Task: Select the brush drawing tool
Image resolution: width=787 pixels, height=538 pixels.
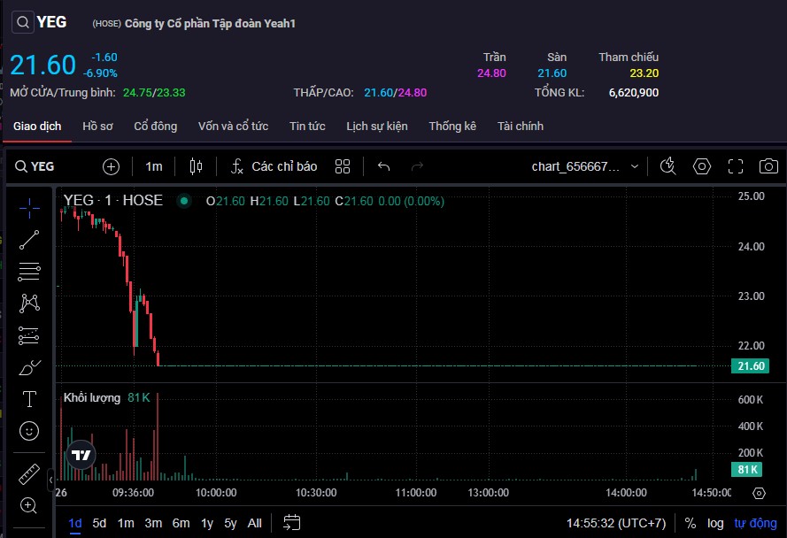Action: pos(29,367)
